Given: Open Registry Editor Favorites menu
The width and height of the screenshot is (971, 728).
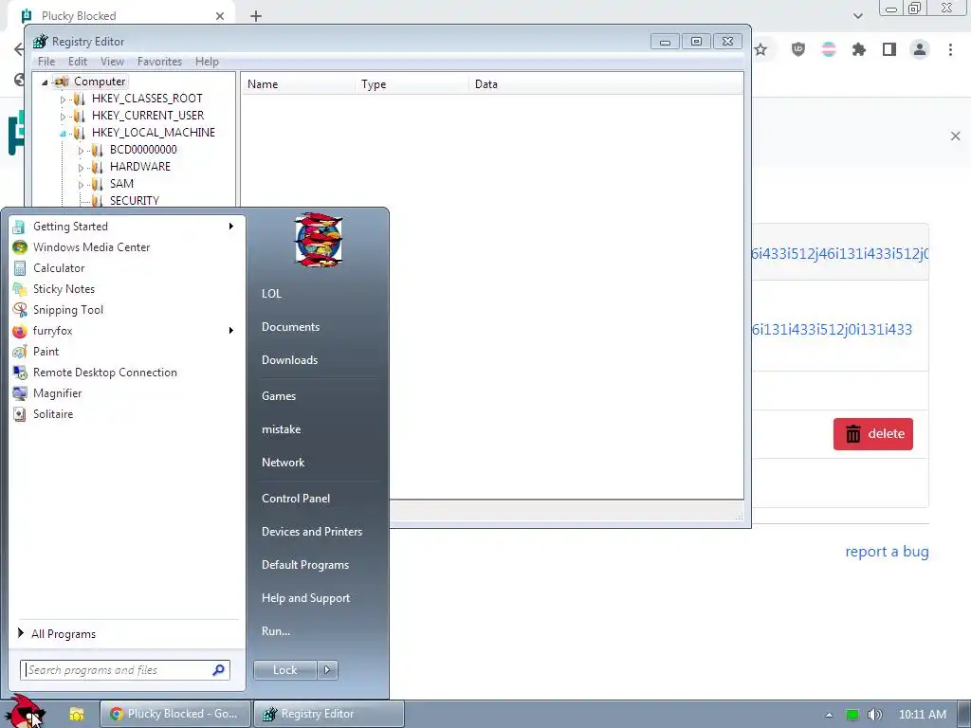Looking at the screenshot, I should point(159,62).
